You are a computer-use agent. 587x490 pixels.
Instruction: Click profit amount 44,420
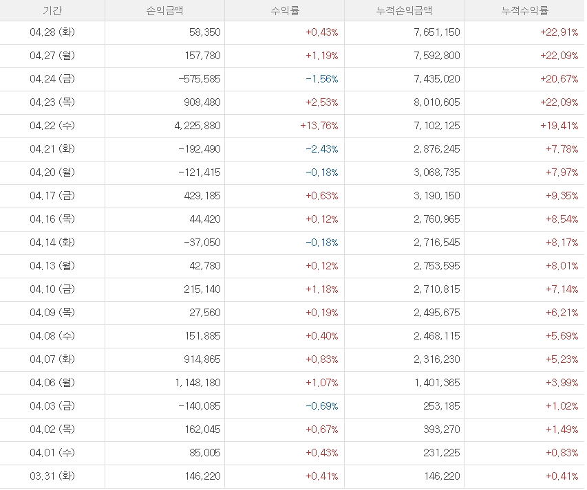pyautogui.click(x=205, y=219)
